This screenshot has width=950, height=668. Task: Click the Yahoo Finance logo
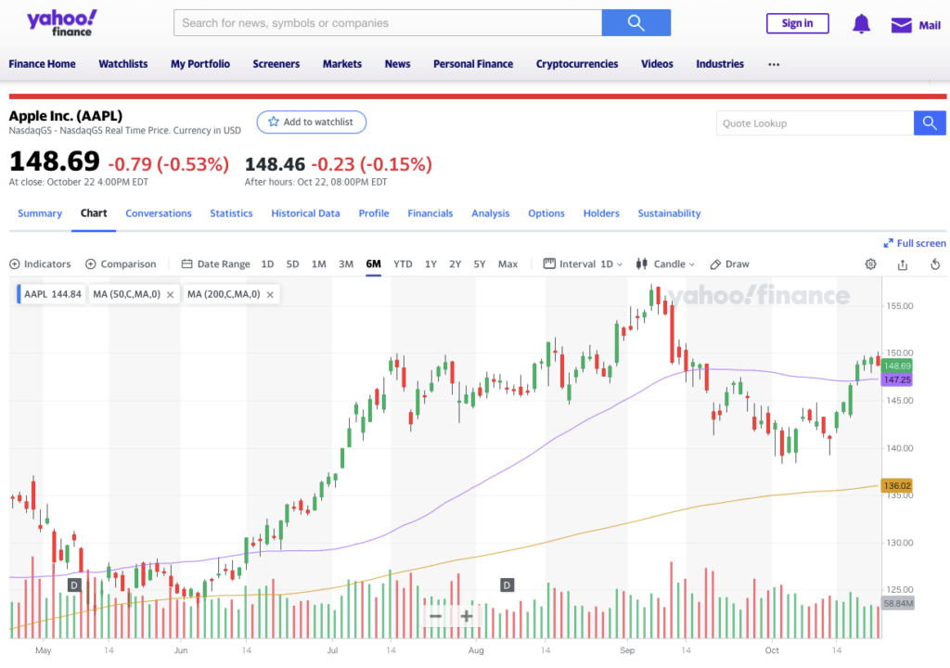click(x=62, y=23)
